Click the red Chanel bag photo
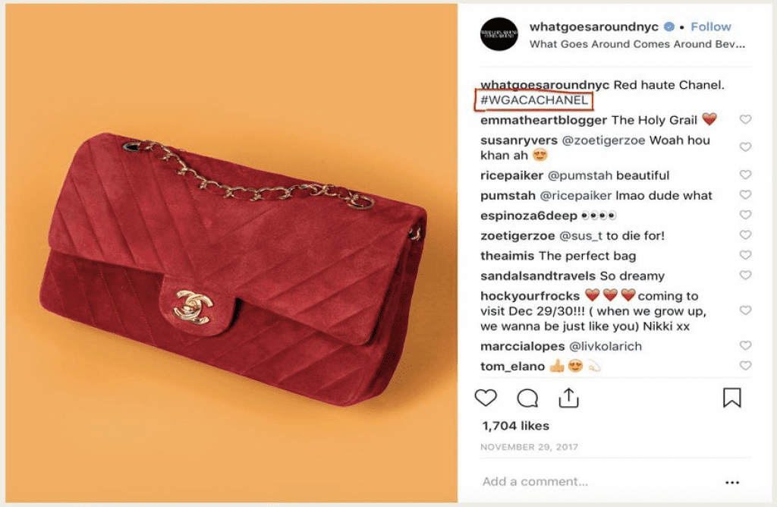The height and width of the screenshot is (507, 777). tap(231, 253)
